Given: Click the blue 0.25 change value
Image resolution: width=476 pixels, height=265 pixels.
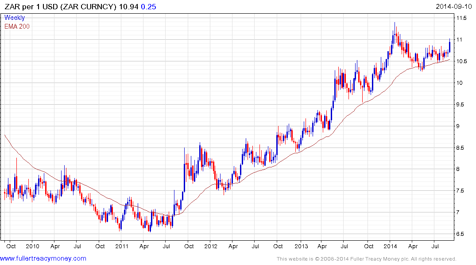Looking at the screenshot, I should (148, 7).
